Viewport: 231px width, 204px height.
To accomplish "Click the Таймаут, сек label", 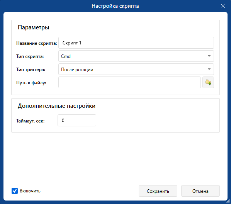I will pyautogui.click(x=31, y=121).
